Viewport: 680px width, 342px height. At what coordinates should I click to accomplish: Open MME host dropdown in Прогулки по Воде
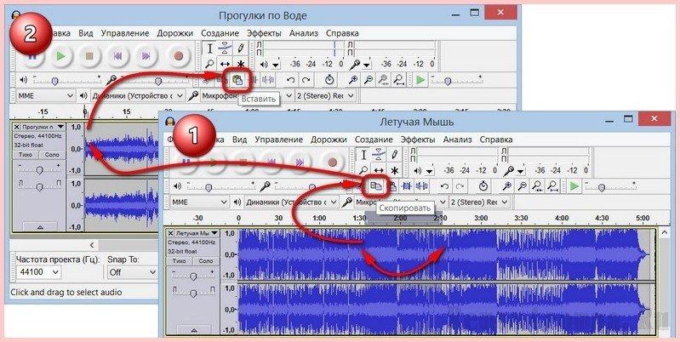pos(45,95)
